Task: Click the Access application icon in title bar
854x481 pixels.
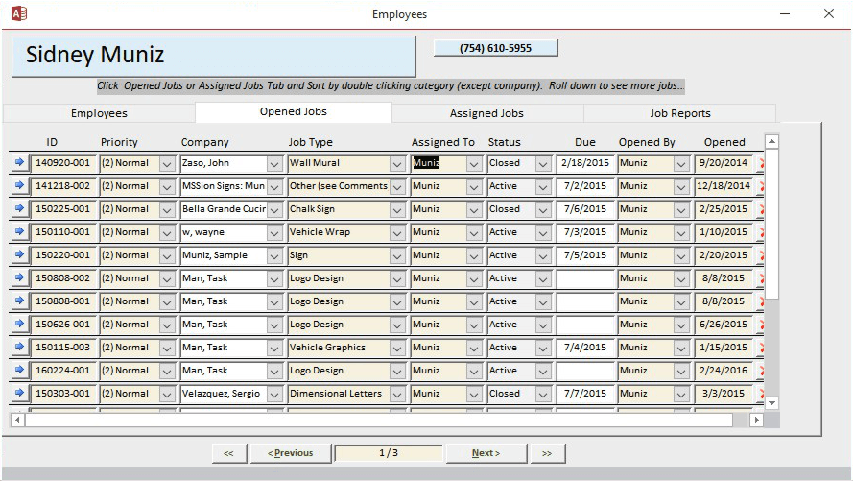Action: pyautogui.click(x=18, y=13)
